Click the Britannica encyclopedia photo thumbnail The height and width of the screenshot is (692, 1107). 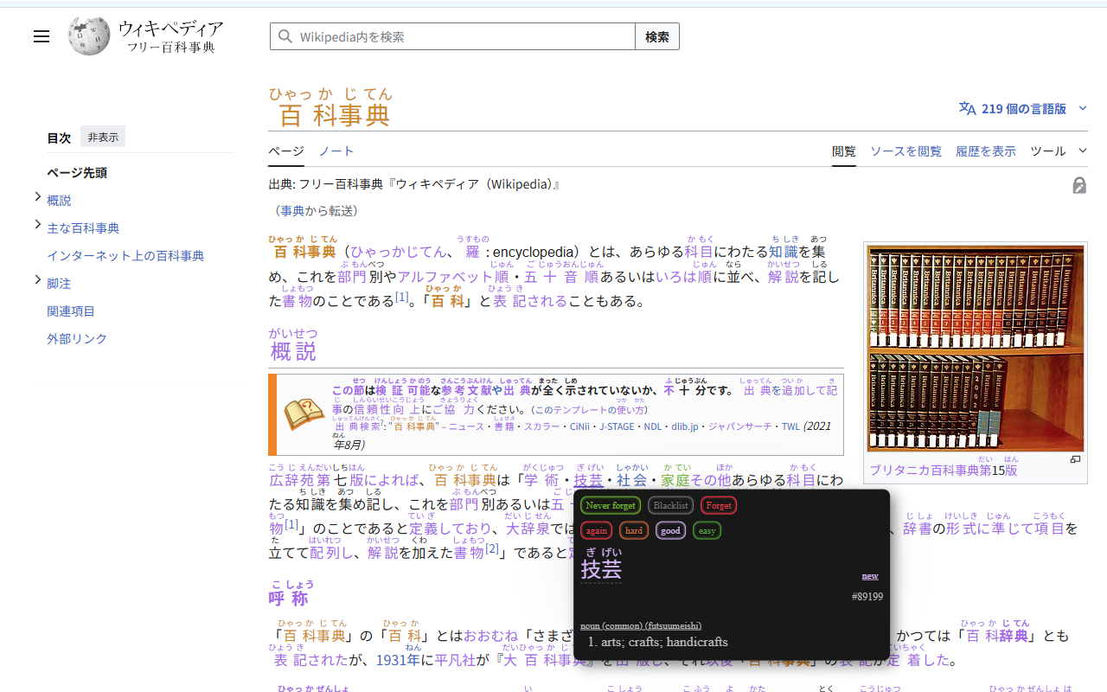975,349
